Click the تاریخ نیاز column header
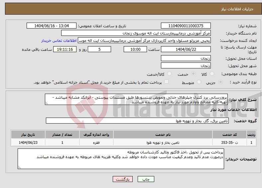Viewport: 262px width, 188px height. [28, 135]
